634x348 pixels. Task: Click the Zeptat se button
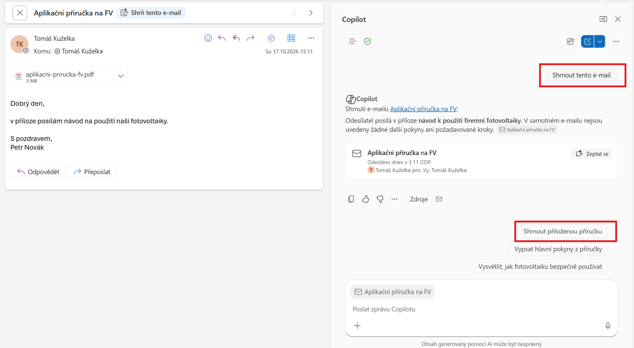point(592,154)
